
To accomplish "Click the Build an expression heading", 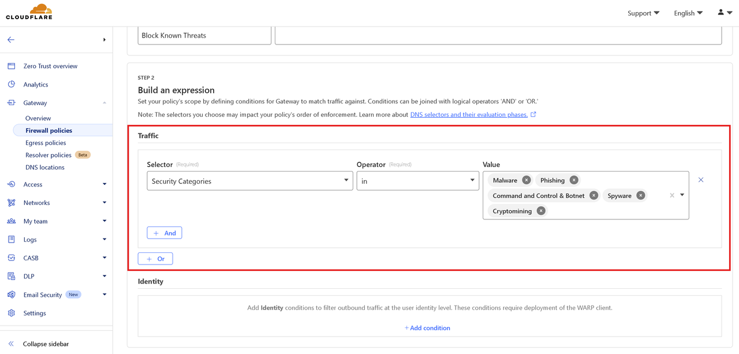I will coord(176,90).
